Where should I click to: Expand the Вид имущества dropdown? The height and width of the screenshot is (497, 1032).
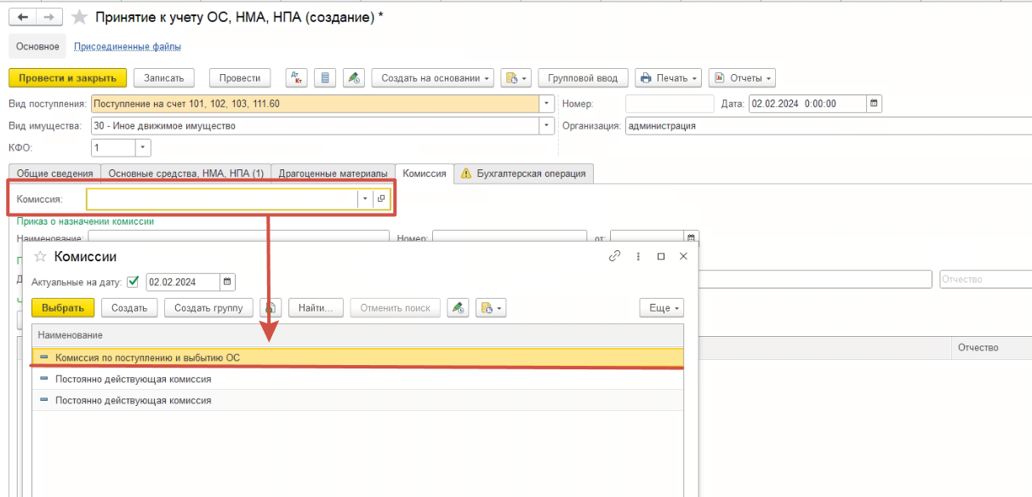point(546,126)
